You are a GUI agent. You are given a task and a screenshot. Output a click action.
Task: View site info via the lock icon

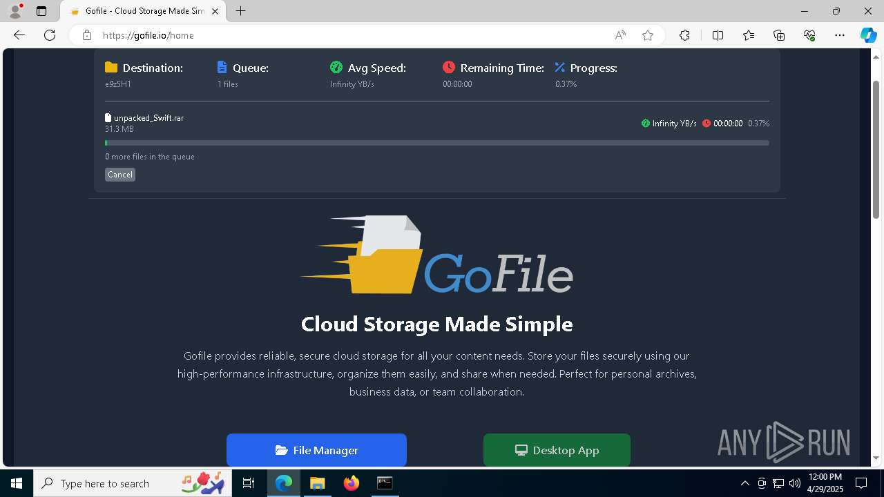point(86,35)
